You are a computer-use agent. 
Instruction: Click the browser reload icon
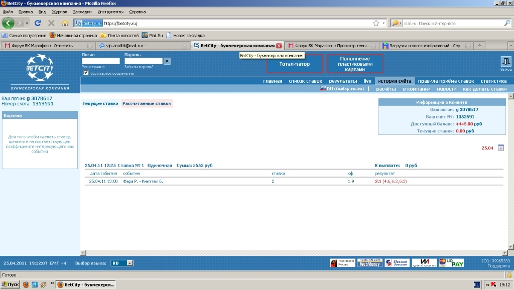click(38, 23)
